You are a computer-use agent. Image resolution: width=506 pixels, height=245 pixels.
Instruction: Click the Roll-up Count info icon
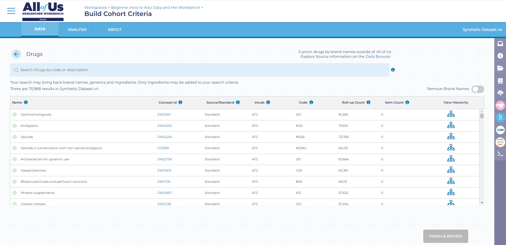point(368,102)
